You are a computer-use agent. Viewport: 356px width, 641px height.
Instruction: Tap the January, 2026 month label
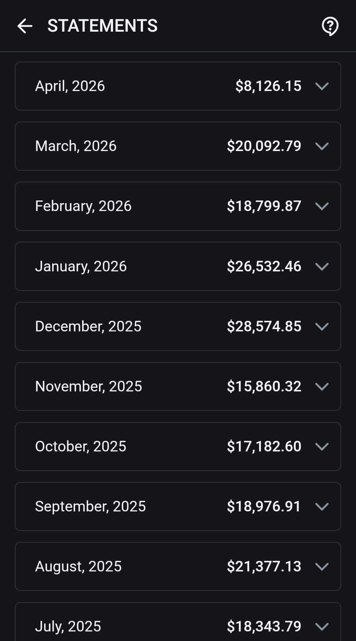81,266
